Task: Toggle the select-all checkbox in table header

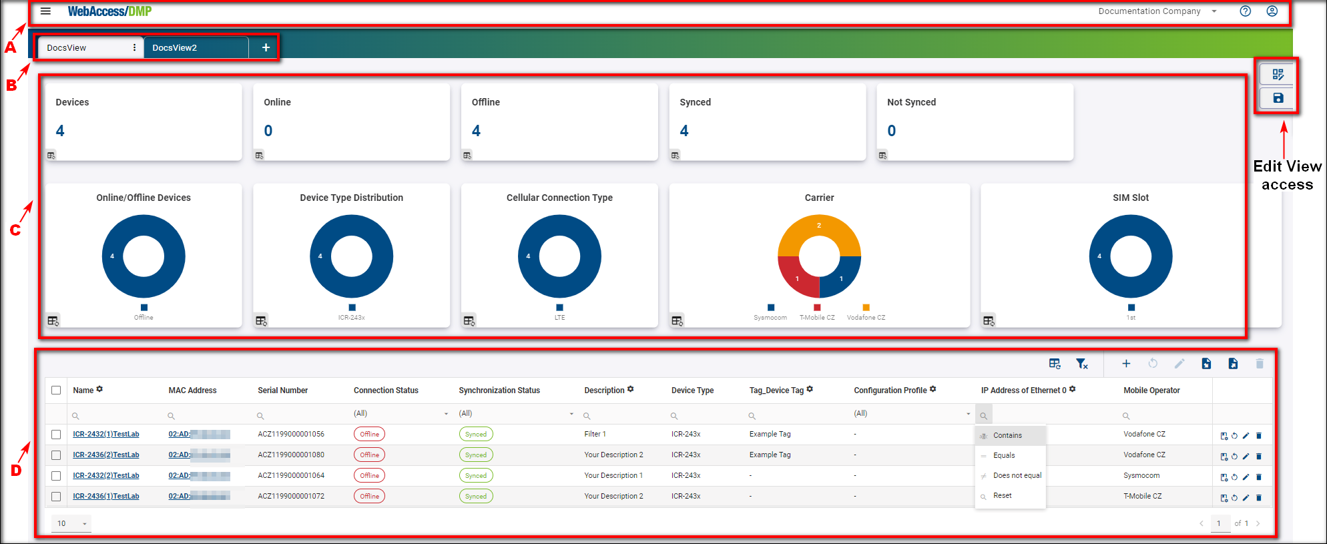Action: pyautogui.click(x=56, y=390)
